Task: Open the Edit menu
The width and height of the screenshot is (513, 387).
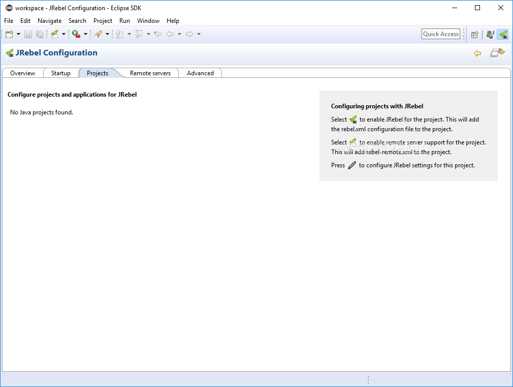Action: click(25, 21)
